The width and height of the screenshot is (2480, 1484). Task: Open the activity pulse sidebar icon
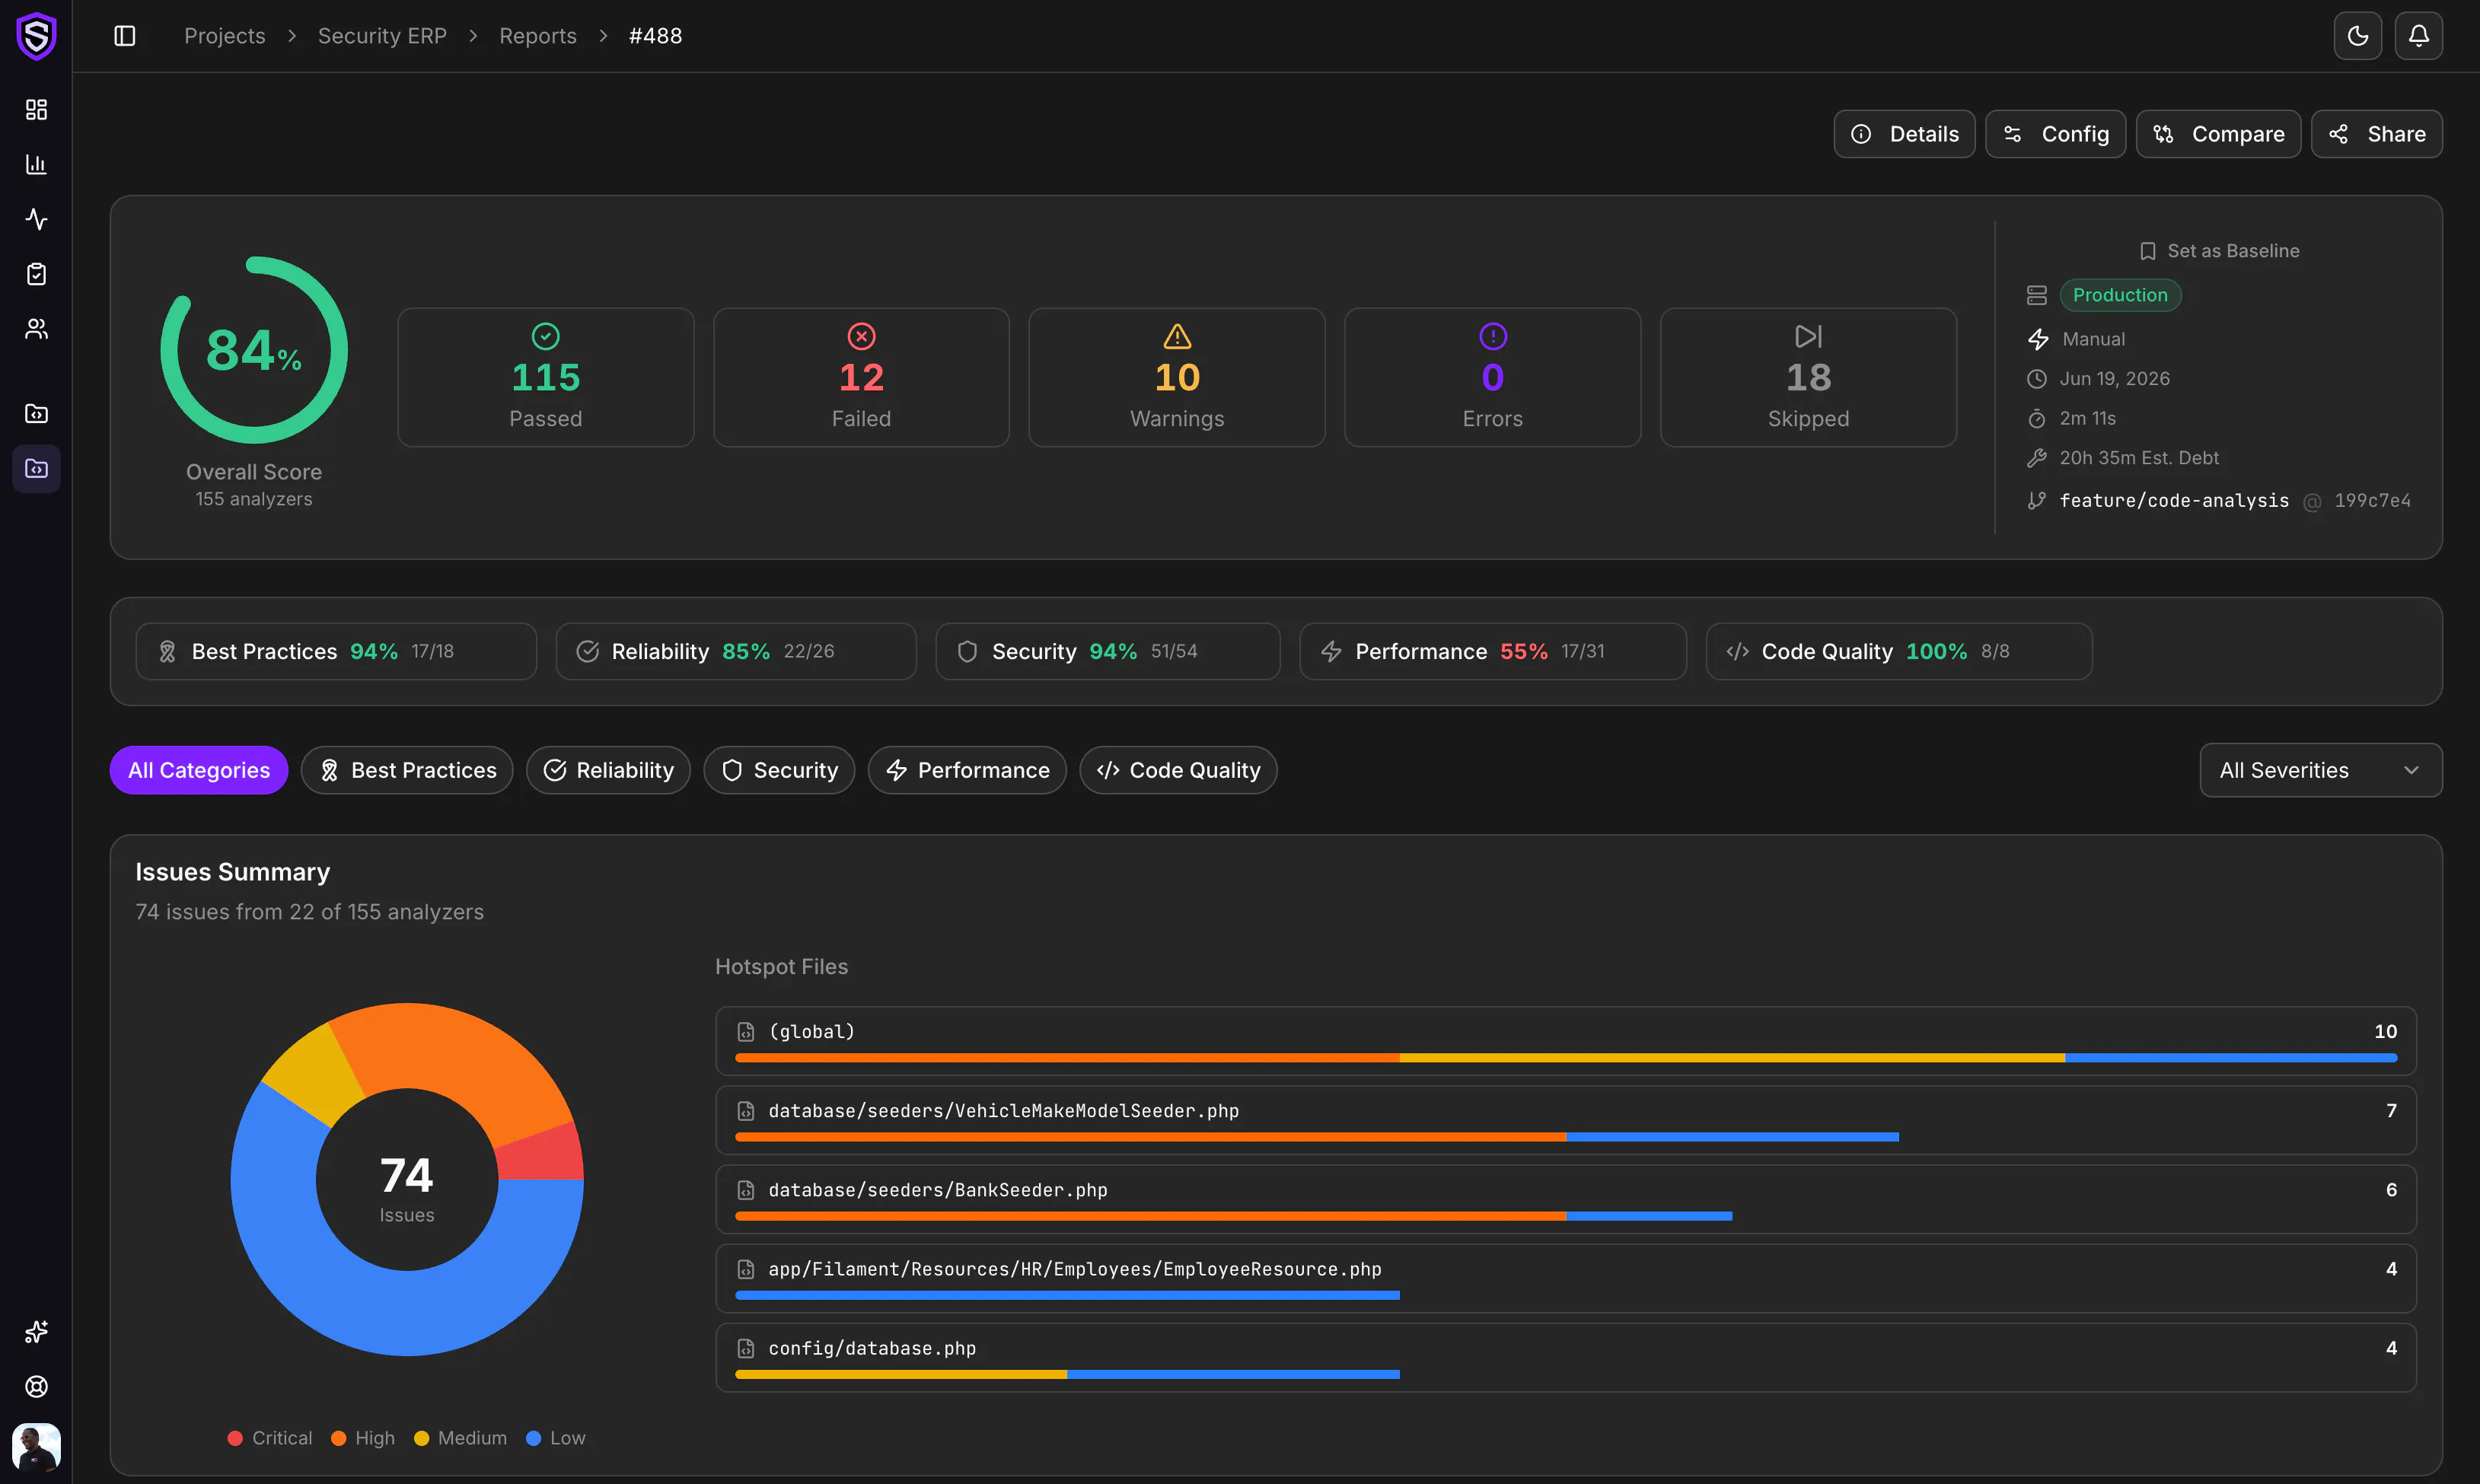point(36,219)
